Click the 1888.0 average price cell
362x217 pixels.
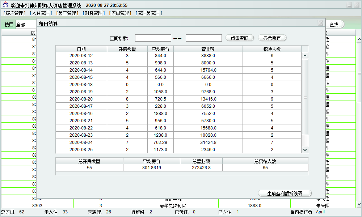coord(160,114)
